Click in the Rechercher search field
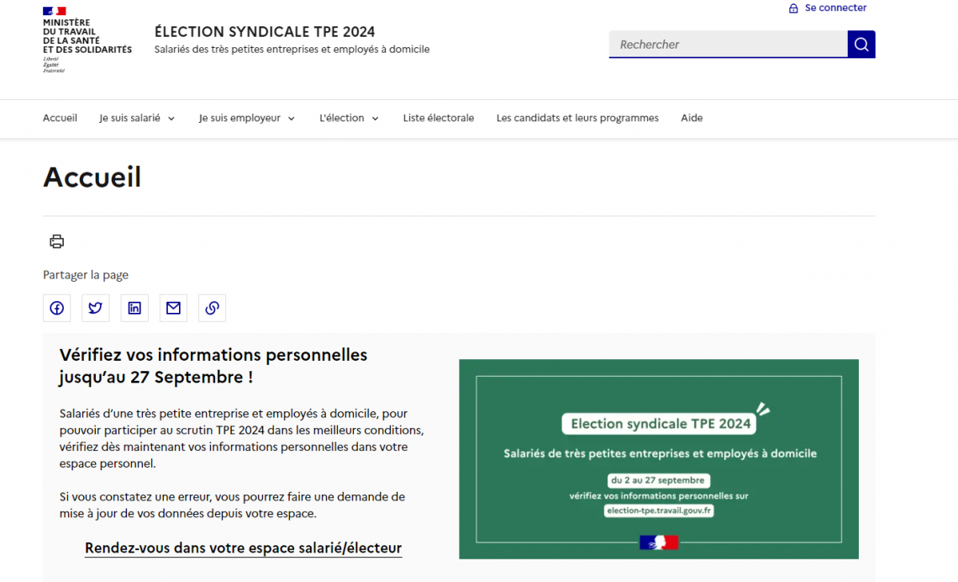 tap(728, 45)
